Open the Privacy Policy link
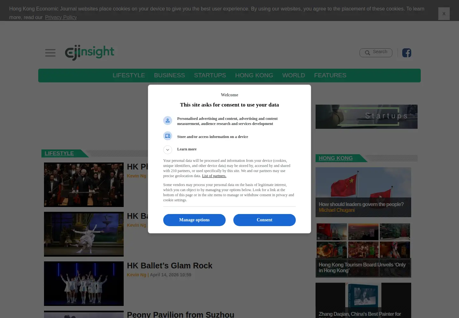The width and height of the screenshot is (459, 318). coord(61,17)
